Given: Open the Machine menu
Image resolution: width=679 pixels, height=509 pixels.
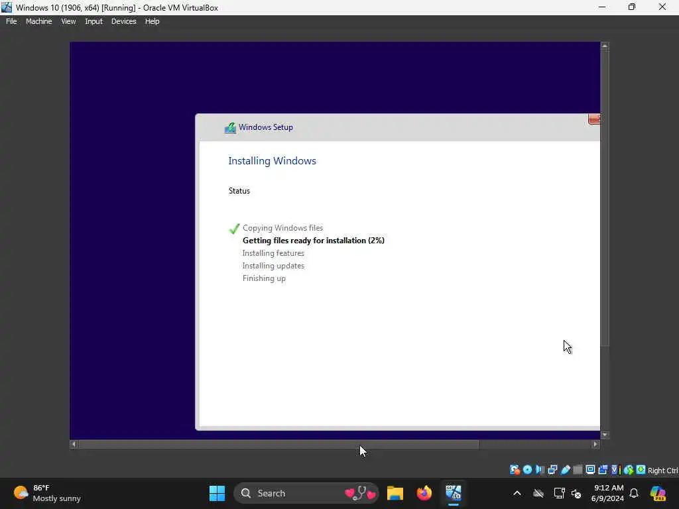Looking at the screenshot, I should tap(38, 21).
